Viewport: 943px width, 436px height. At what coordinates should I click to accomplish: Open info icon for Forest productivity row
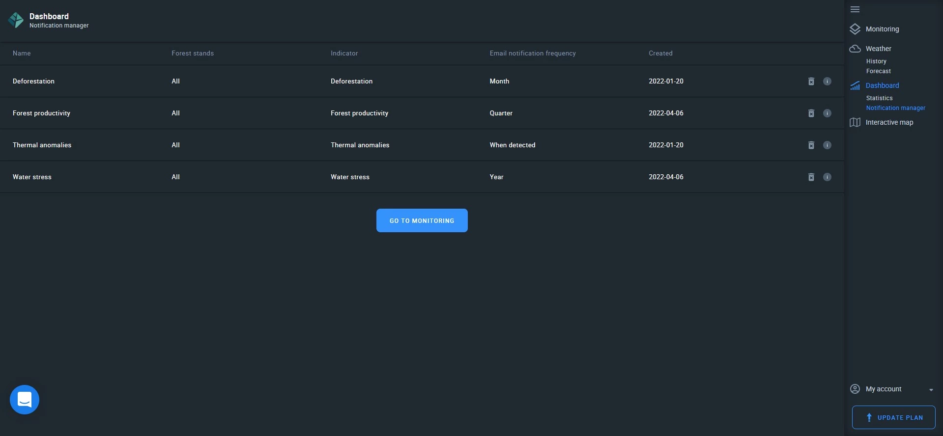[x=827, y=113]
